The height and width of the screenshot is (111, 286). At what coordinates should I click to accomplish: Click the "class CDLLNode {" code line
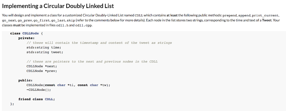26,33
